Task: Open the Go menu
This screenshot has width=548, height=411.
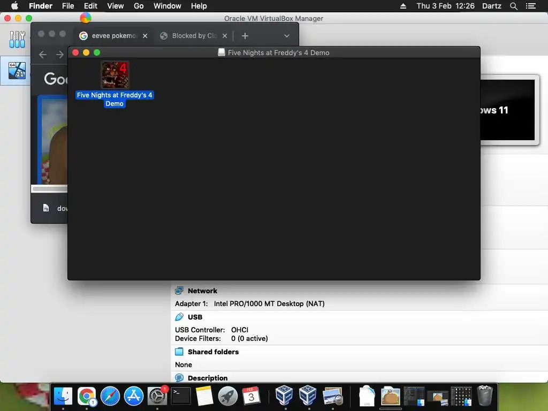Action: click(x=139, y=6)
